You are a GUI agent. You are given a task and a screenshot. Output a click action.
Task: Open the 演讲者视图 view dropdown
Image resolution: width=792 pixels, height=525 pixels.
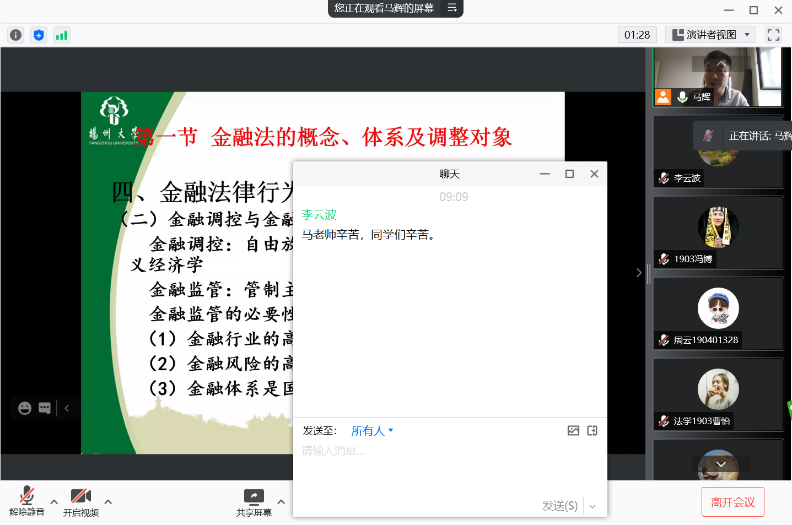click(710, 35)
